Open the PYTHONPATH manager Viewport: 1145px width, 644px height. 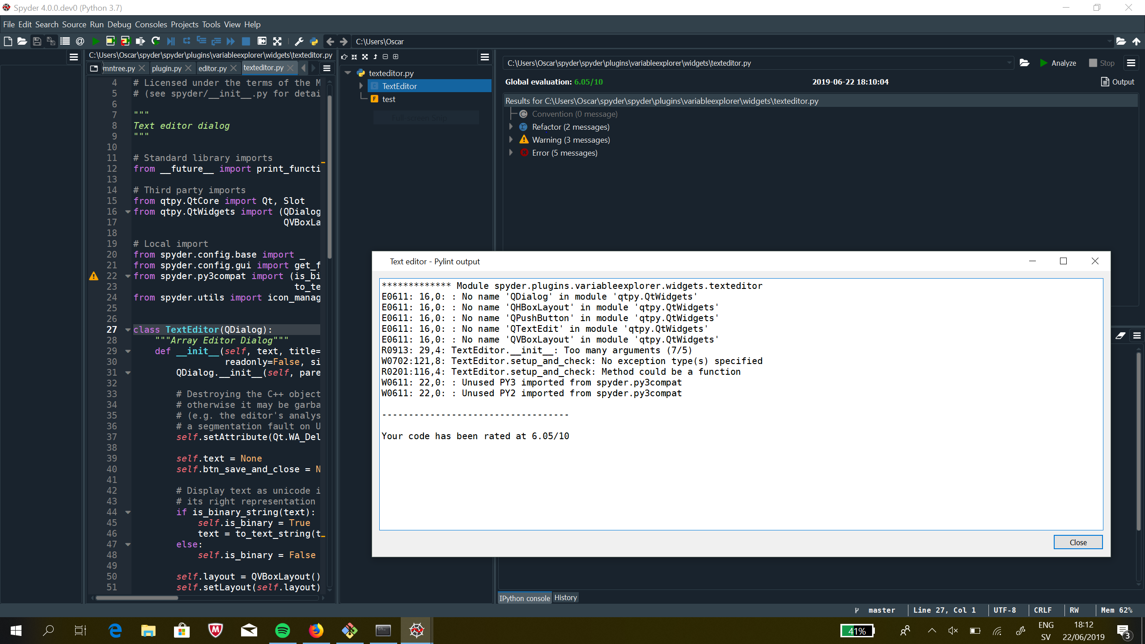[314, 41]
